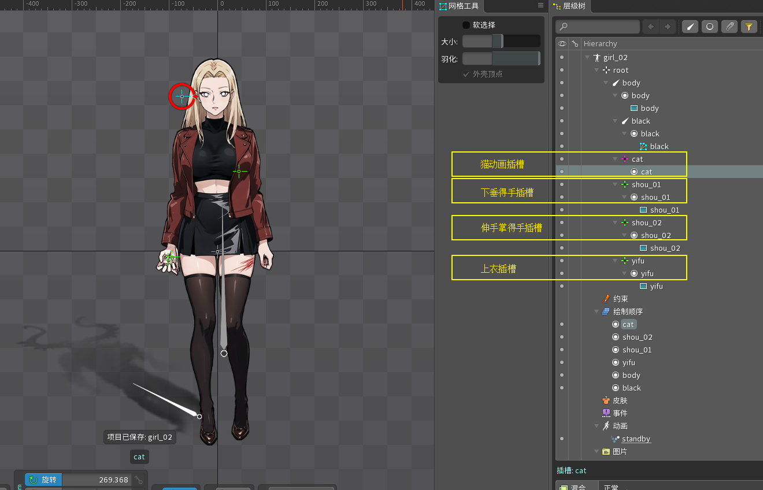The width and height of the screenshot is (763, 490).
Task: Click the bone filter button in hierarchy toolbar
Action: [690, 27]
